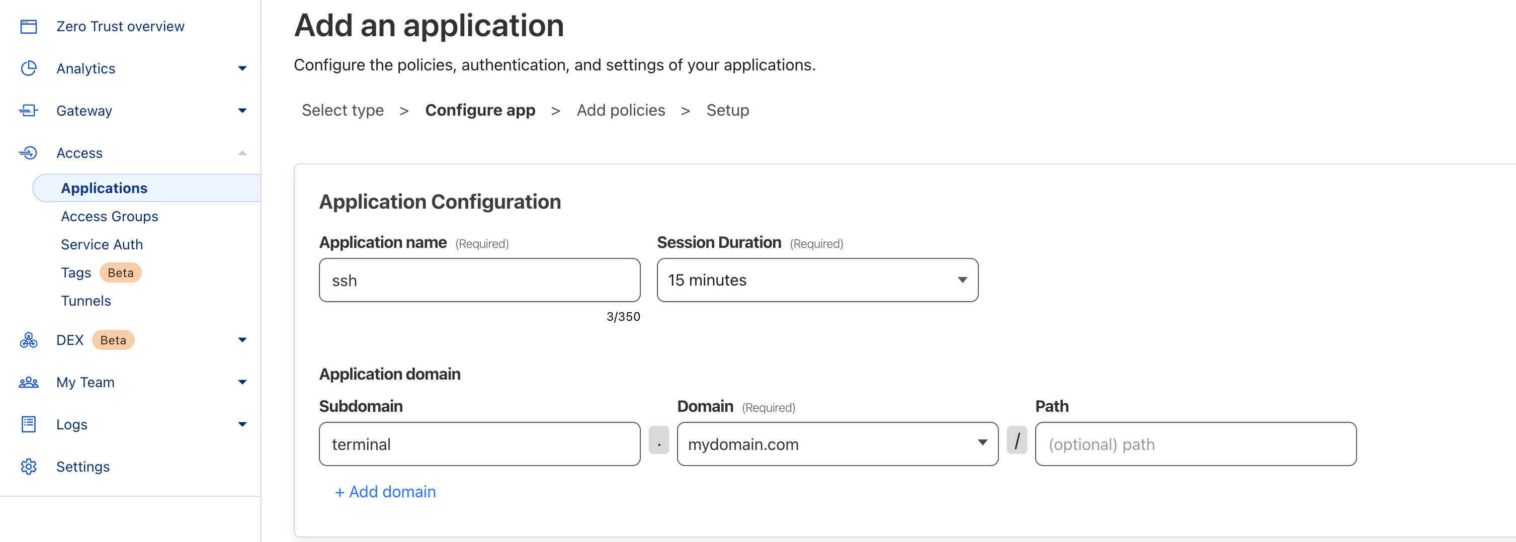This screenshot has height=542, width=1516.
Task: Click the Analytics pie chart icon
Action: pyautogui.click(x=28, y=68)
